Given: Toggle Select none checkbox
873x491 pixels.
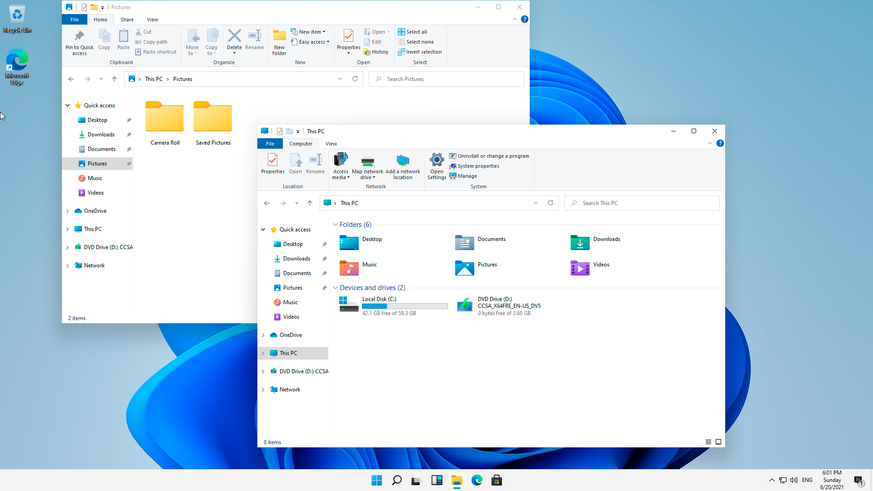Looking at the screenshot, I should (416, 42).
